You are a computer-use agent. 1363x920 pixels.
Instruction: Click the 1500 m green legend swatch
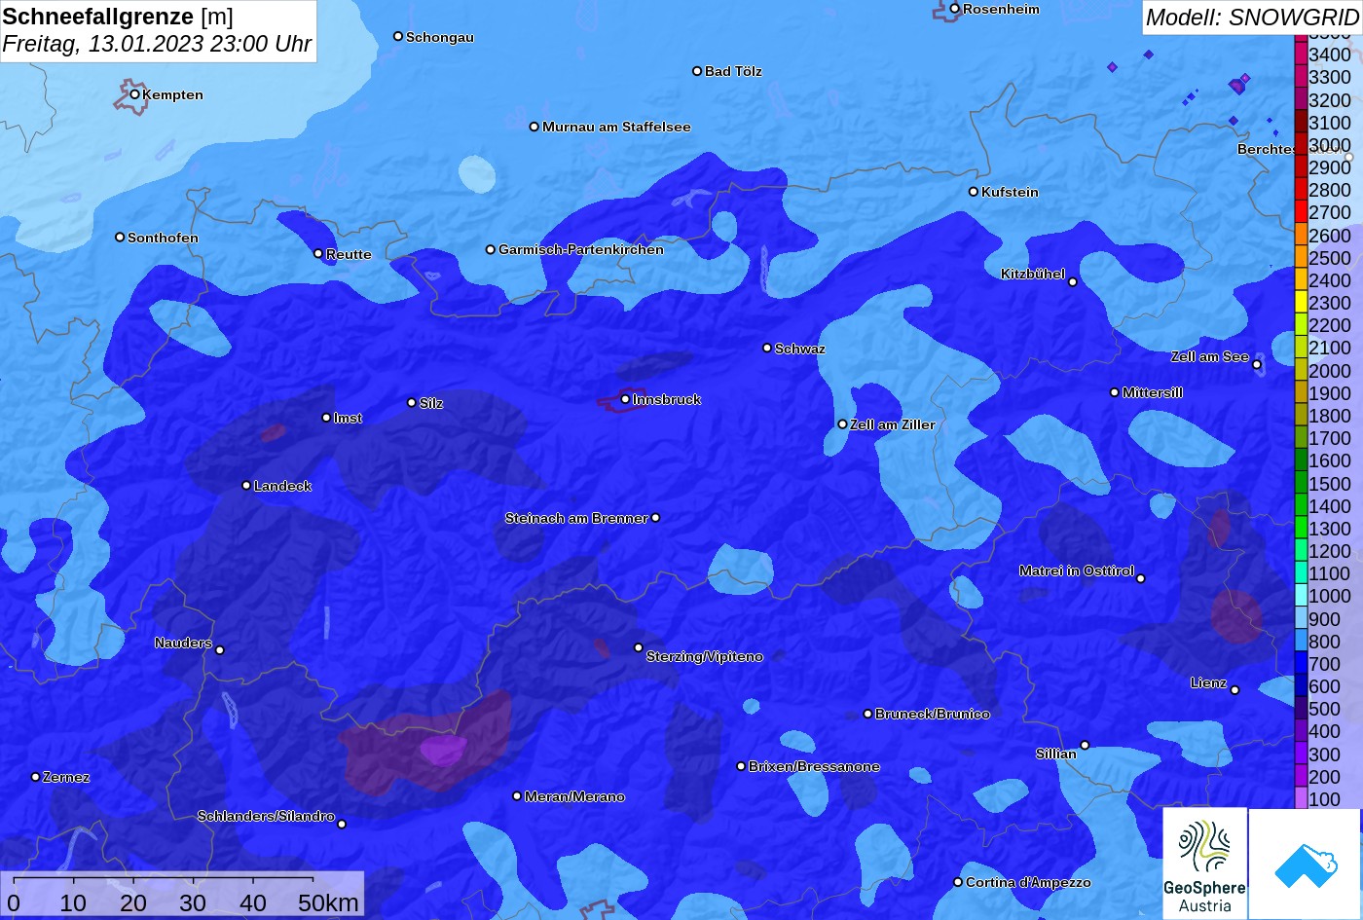[x=1301, y=483]
